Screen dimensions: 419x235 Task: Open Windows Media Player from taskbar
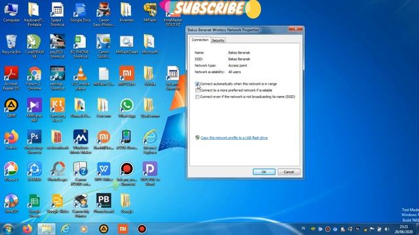tap(84, 229)
